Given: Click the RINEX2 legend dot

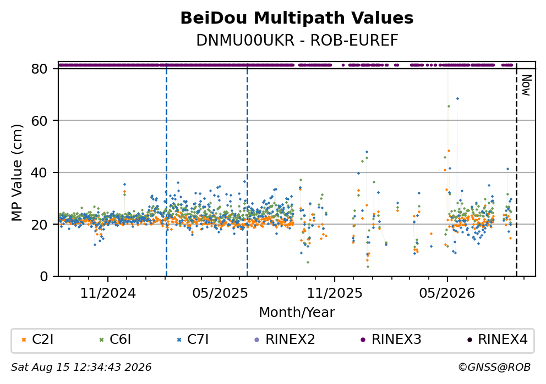Looking at the screenshot, I should point(257,340).
